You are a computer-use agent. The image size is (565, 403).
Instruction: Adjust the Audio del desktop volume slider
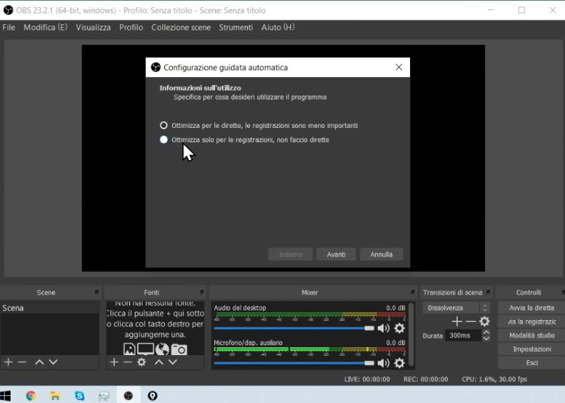(x=369, y=328)
